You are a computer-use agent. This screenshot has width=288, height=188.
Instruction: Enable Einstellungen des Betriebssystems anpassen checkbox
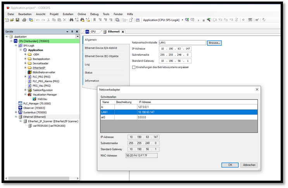pyautogui.click(x=134, y=67)
